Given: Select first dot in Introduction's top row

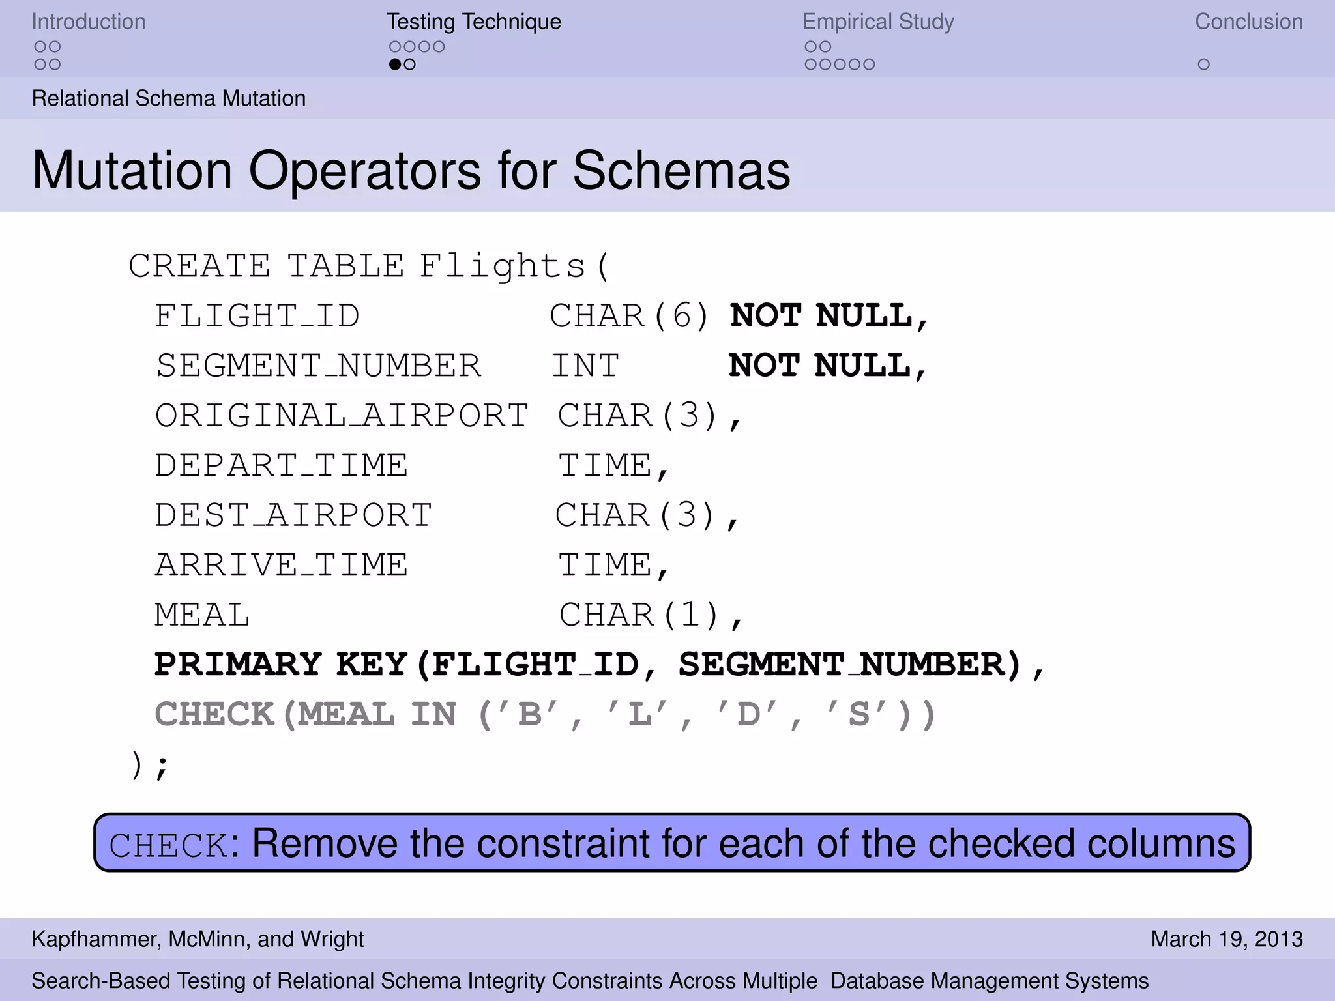Looking at the screenshot, I should 40,47.
